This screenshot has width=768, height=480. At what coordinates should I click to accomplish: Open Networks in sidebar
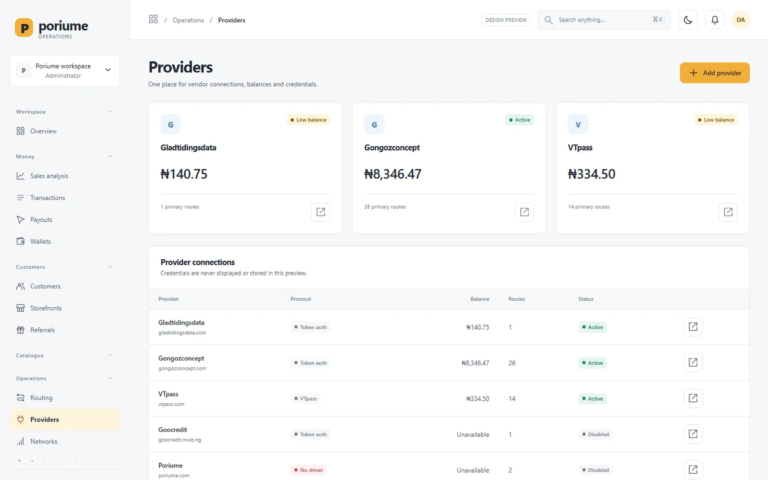(x=65, y=441)
